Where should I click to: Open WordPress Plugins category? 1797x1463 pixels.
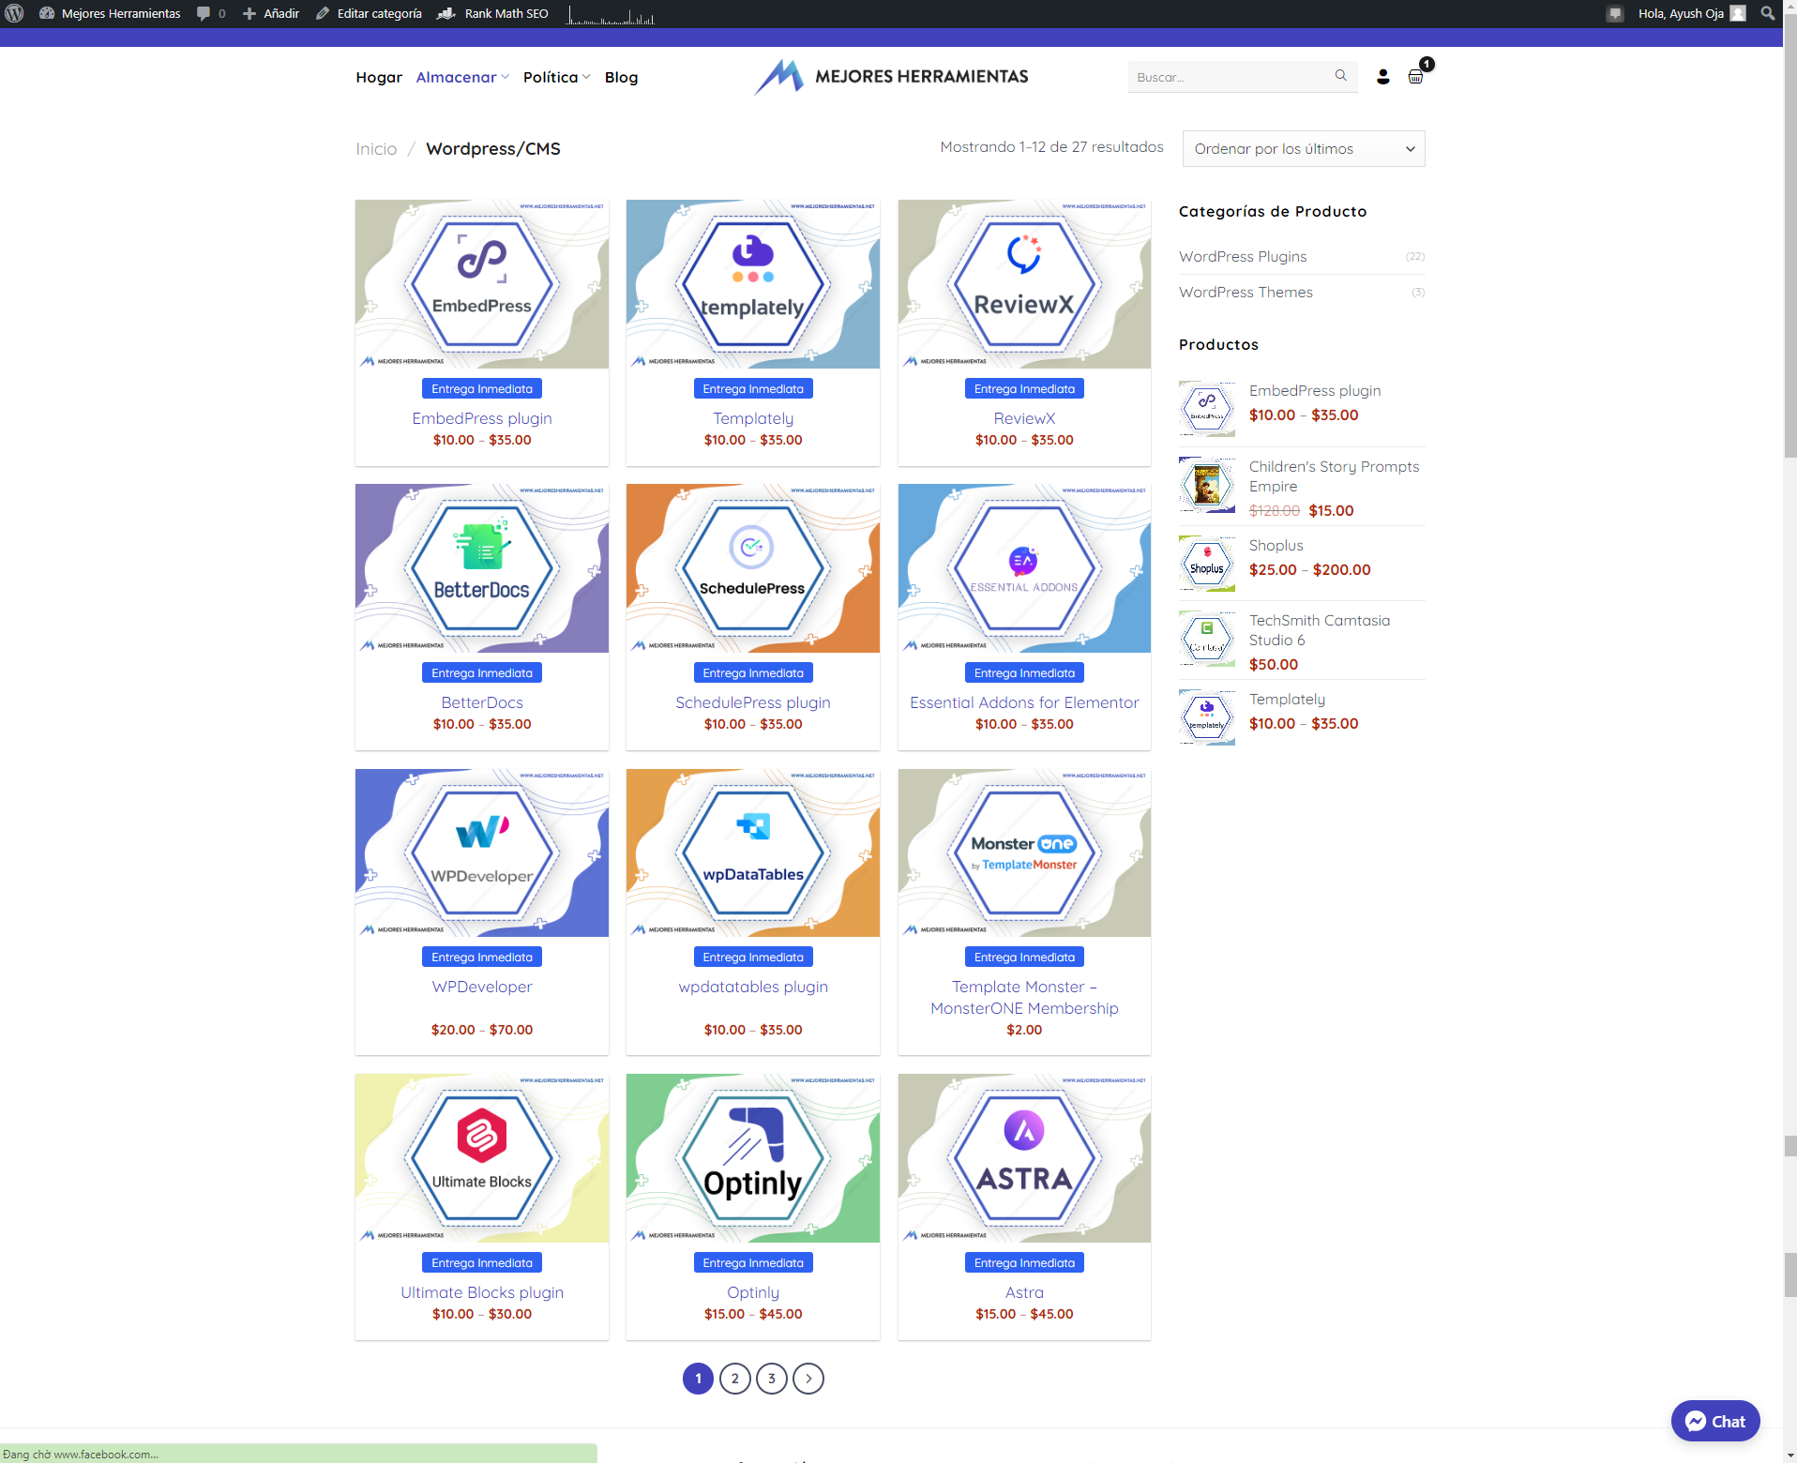click(x=1242, y=256)
